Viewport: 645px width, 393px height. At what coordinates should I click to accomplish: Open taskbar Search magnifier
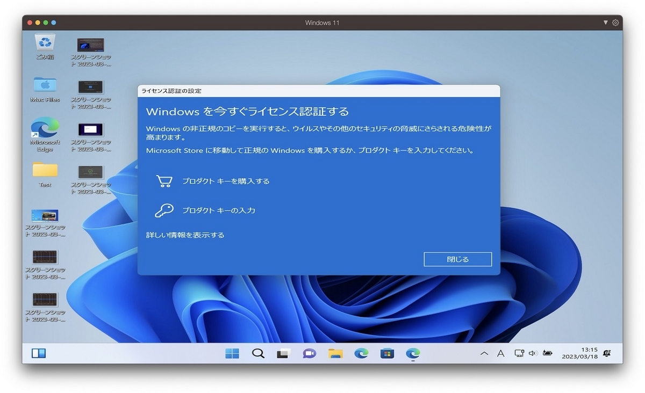tap(258, 353)
